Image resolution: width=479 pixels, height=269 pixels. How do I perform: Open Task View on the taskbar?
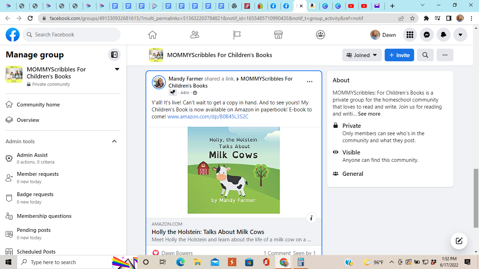(162, 262)
